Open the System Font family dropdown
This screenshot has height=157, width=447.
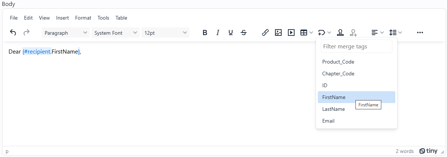116,33
